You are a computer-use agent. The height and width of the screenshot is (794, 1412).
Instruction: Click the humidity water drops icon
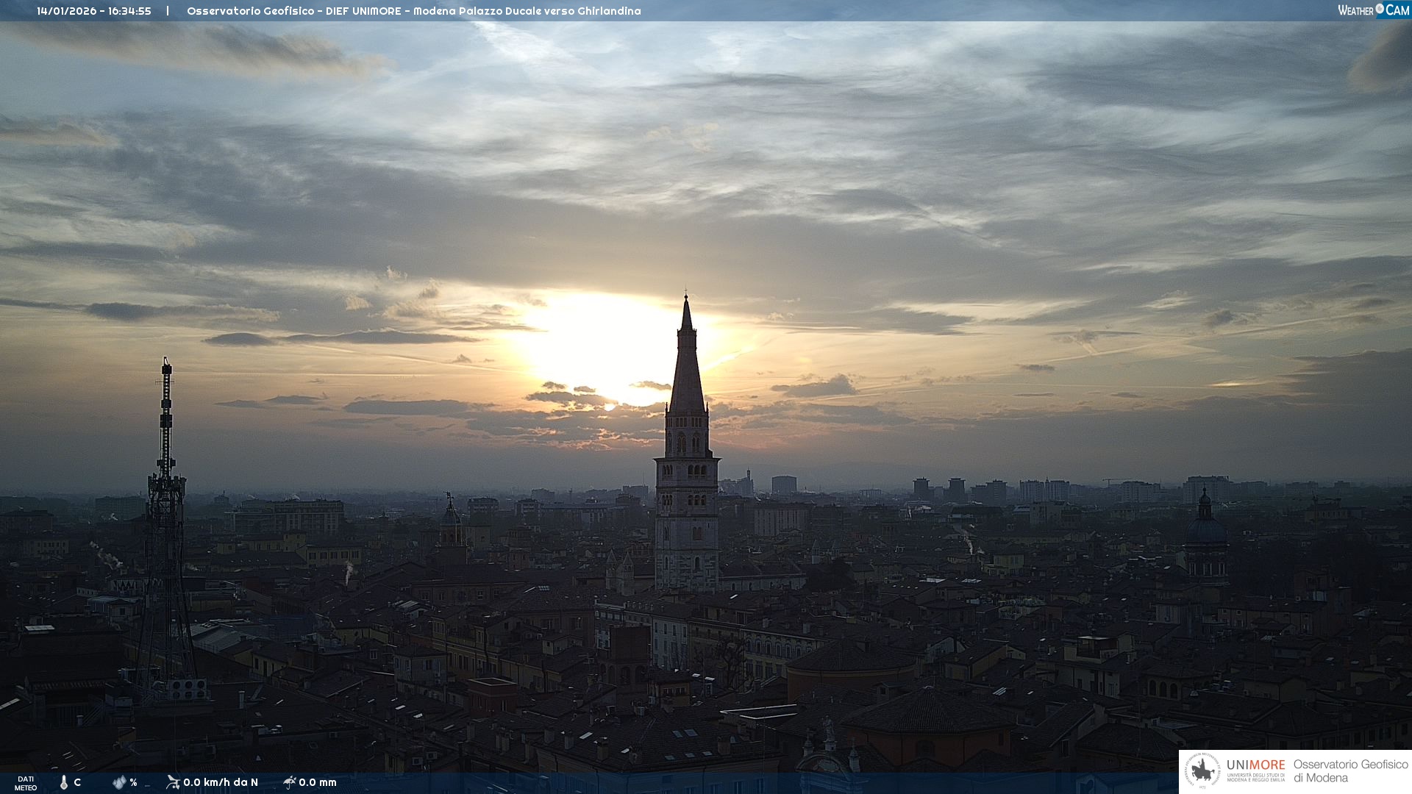coord(119,782)
